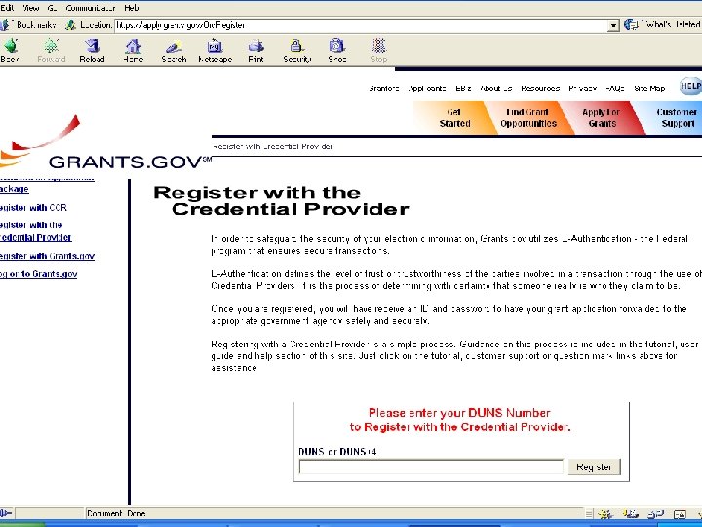Open the Grantors top link
The image size is (702, 527).
tap(384, 88)
